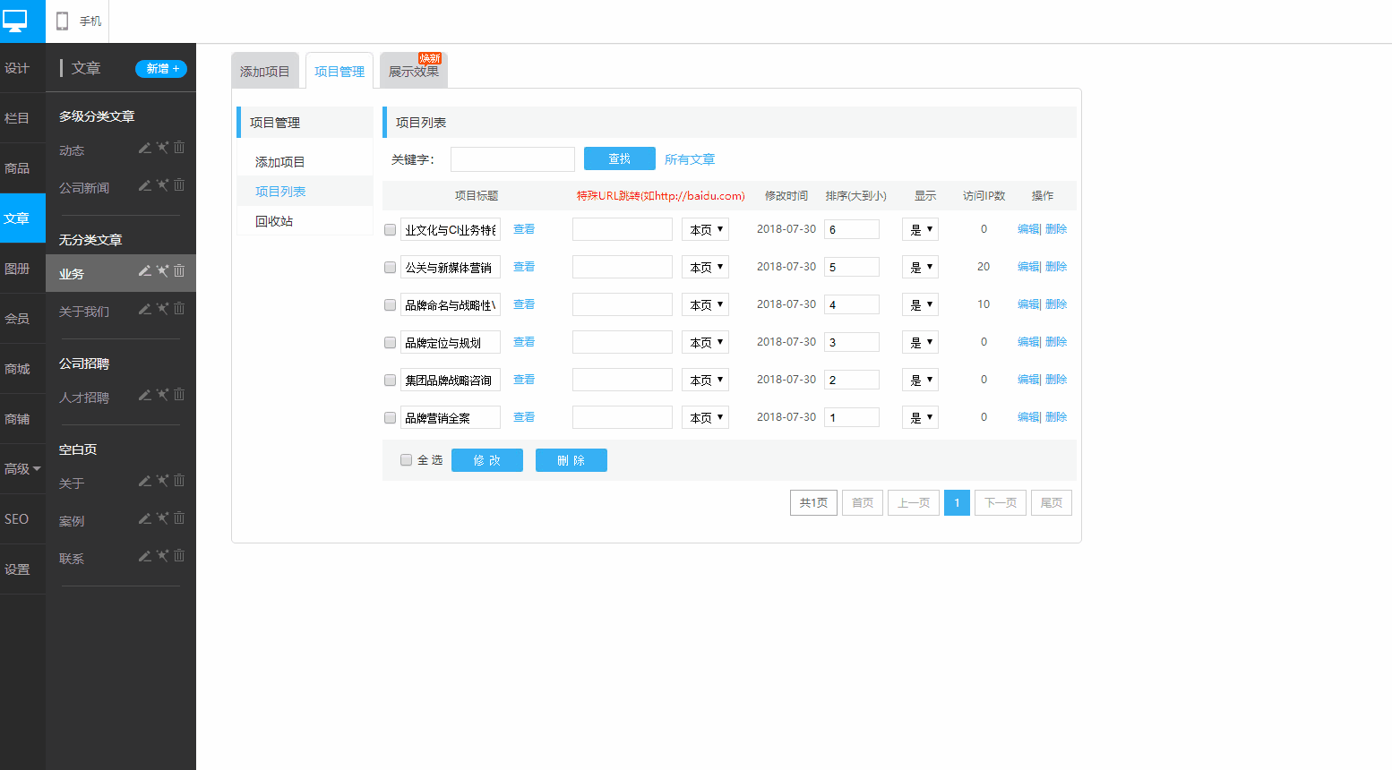
Task: Click the pencil edit icon for 联系
Action: click(x=144, y=556)
